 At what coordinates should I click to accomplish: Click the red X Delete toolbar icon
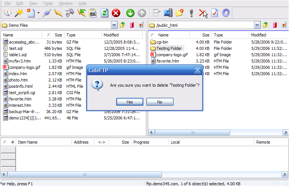pyautogui.click(x=202, y=13)
